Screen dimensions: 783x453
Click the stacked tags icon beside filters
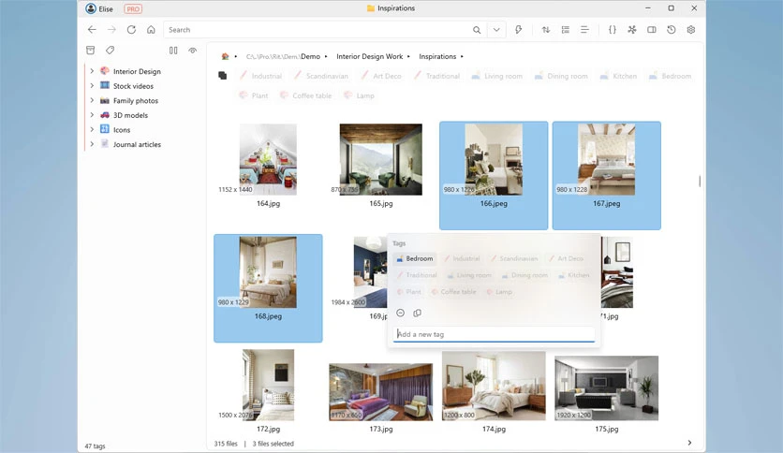pos(223,75)
